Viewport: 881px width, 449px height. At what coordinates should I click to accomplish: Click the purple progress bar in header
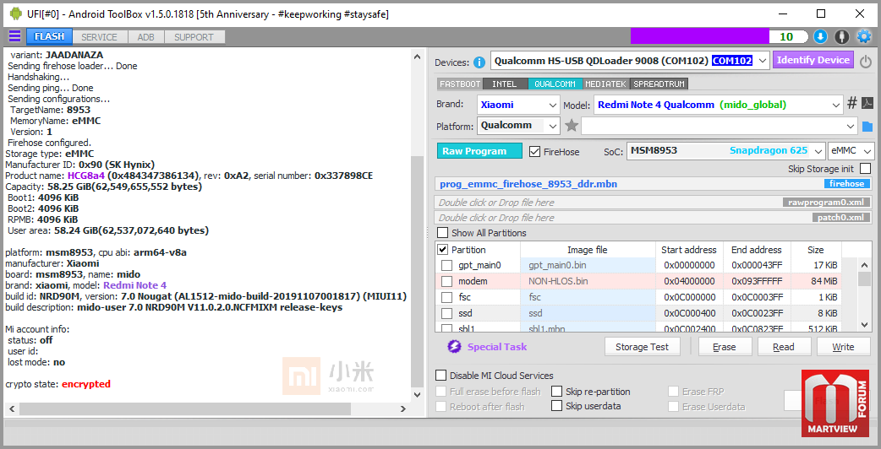click(699, 36)
